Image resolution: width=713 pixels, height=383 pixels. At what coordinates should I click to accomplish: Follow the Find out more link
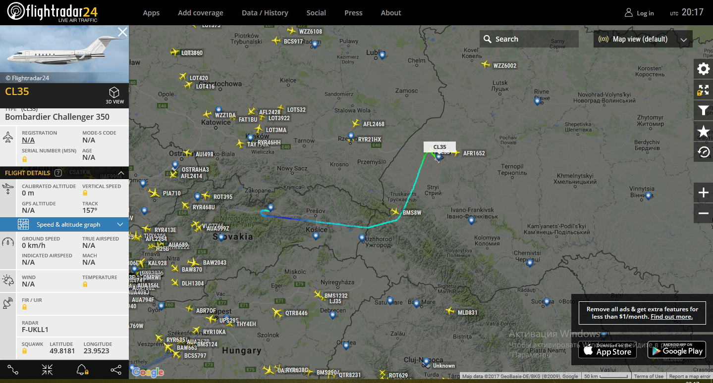pos(671,317)
